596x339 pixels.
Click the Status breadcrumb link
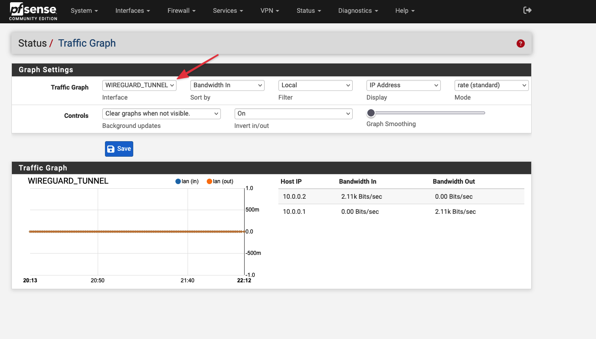pos(32,43)
